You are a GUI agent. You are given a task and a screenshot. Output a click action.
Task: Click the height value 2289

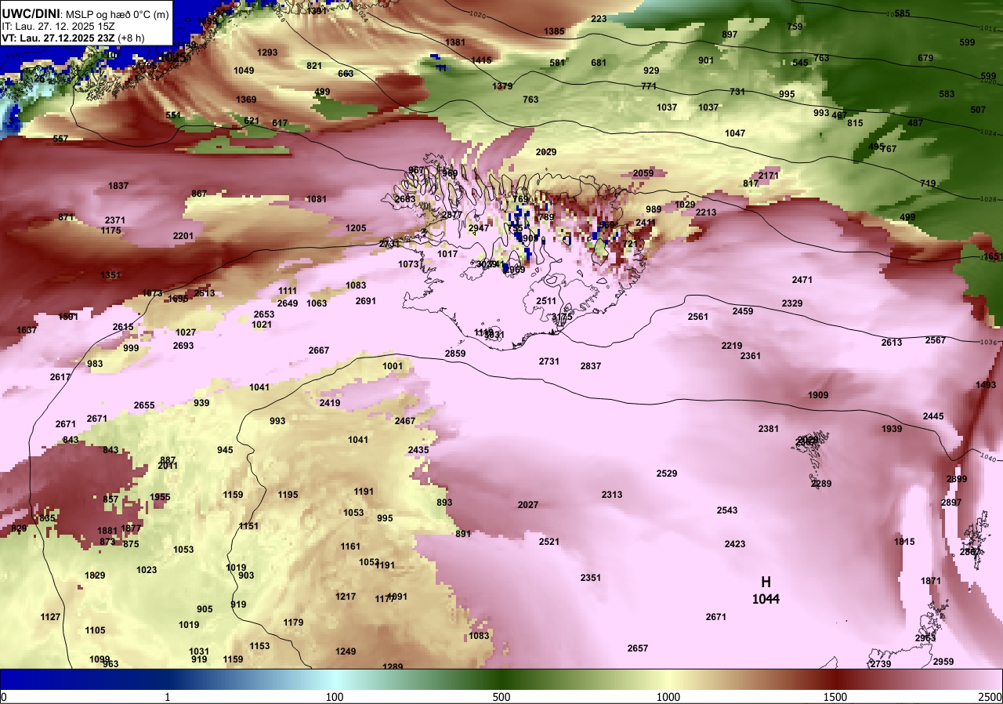[821, 484]
